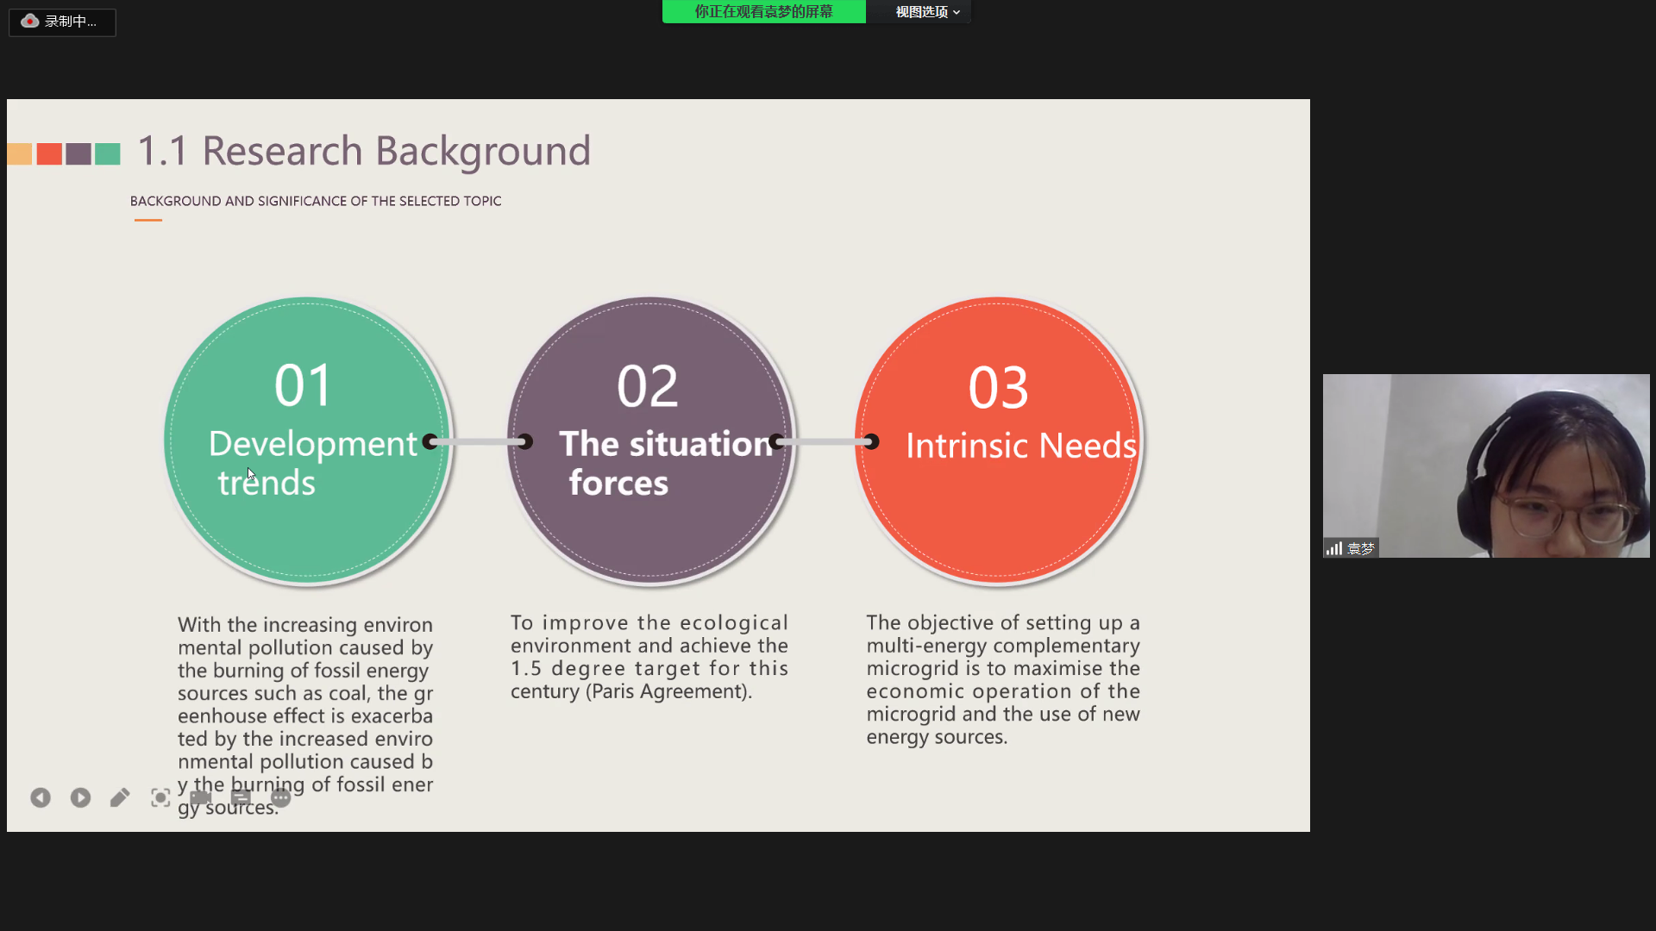Viewport: 1656px width, 931px height.
Task: Open the pen annotation tool
Action: (x=120, y=798)
